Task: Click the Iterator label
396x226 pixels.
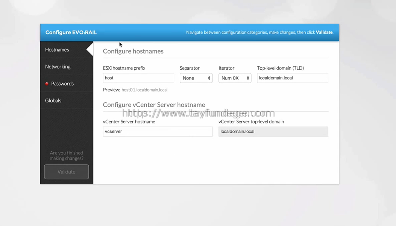Action: pos(226,68)
